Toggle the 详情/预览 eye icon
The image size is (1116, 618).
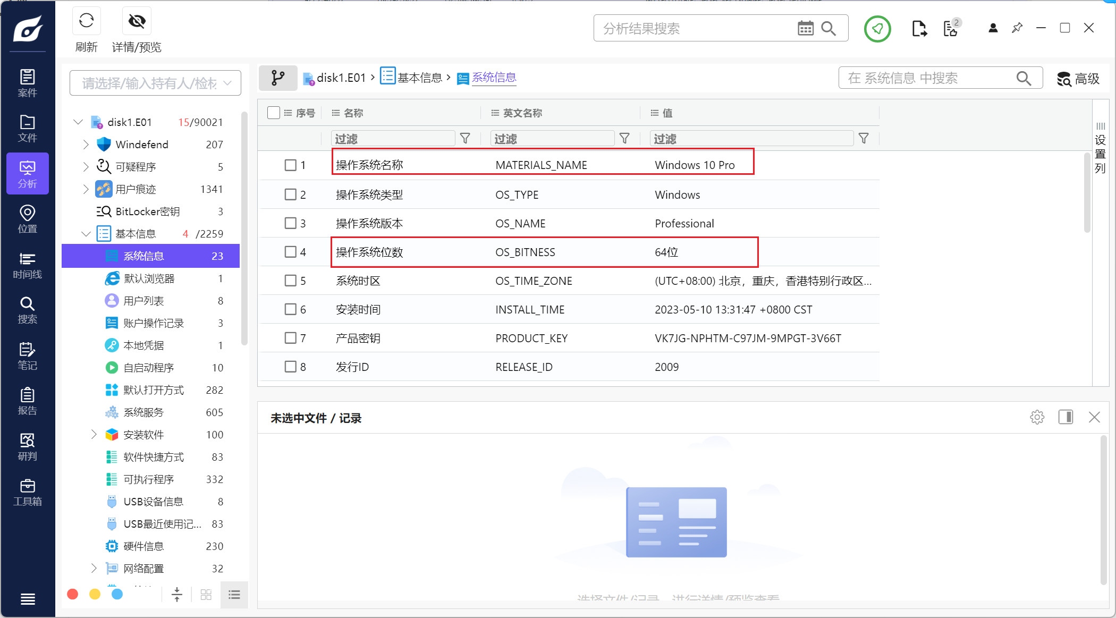coord(137,21)
